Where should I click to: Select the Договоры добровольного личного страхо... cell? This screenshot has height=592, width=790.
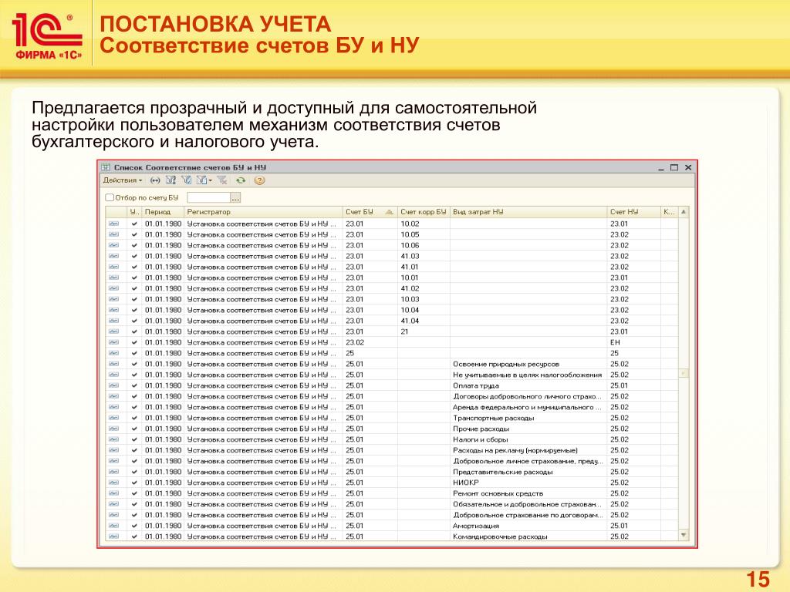coord(528,396)
